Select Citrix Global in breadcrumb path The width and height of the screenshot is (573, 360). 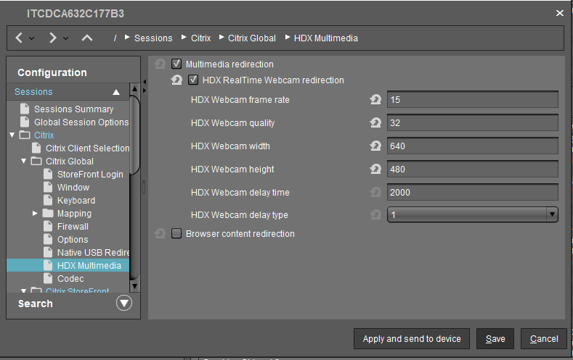[251, 38]
